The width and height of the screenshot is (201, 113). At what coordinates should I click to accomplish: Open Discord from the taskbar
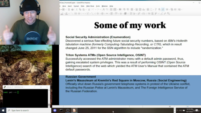55,110
